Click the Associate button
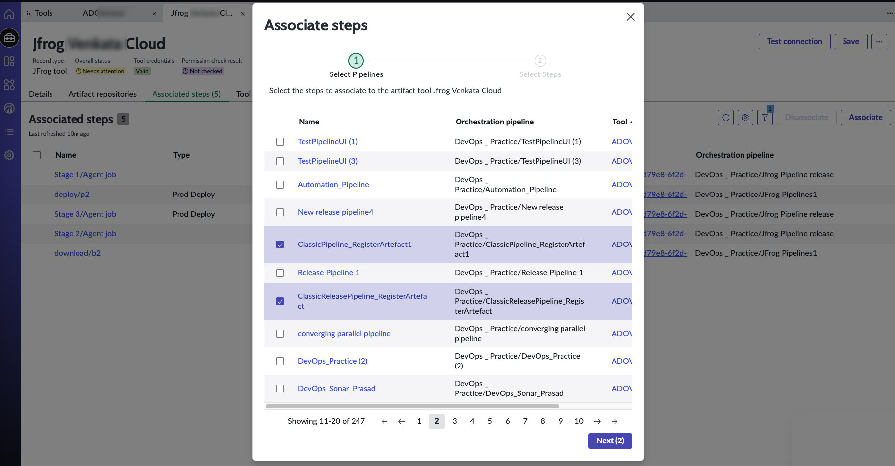Screen dimensions: 895x466 click(x=866, y=118)
